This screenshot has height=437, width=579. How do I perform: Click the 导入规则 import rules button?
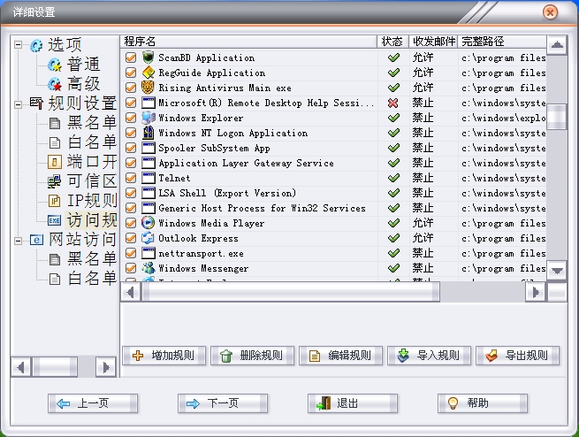(x=429, y=356)
